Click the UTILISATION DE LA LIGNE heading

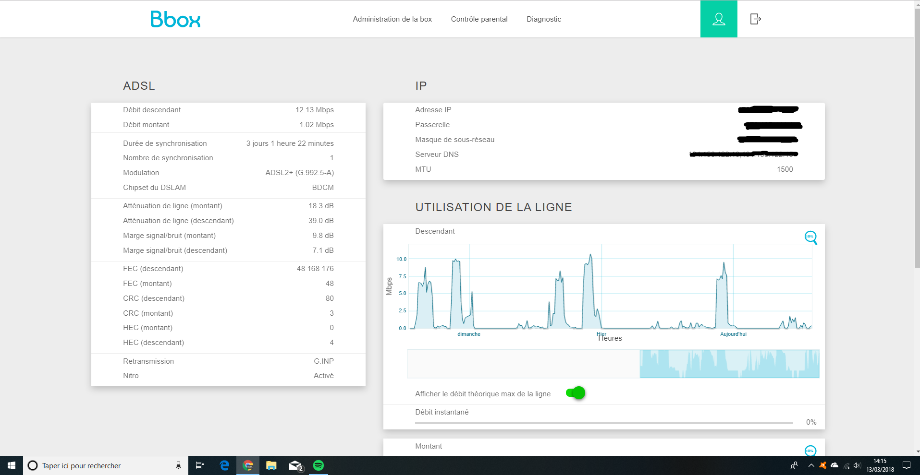coord(493,207)
